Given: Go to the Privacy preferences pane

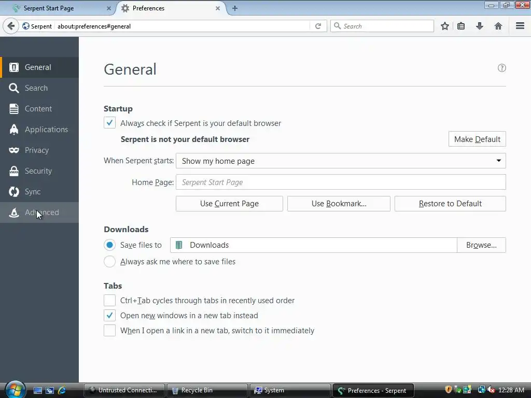Looking at the screenshot, I should pyautogui.click(x=39, y=150).
